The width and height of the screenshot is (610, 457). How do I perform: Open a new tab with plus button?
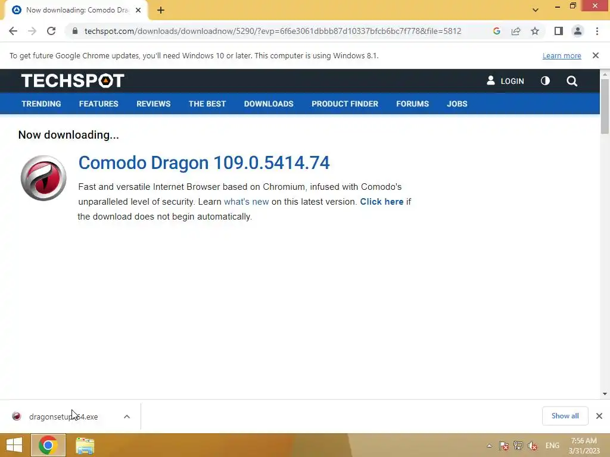coord(161,11)
